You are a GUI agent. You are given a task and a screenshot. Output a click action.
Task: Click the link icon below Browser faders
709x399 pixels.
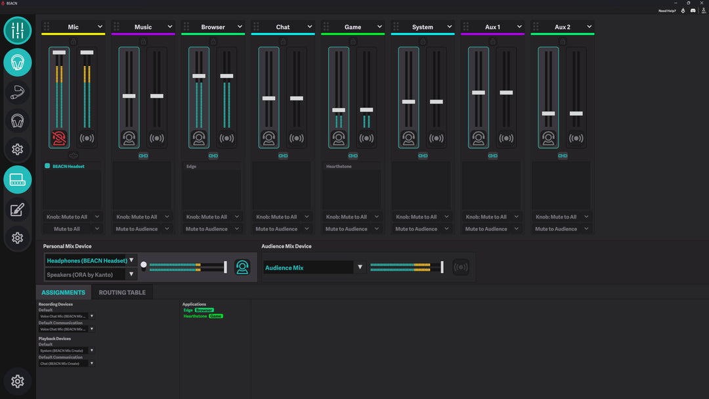coord(213,156)
